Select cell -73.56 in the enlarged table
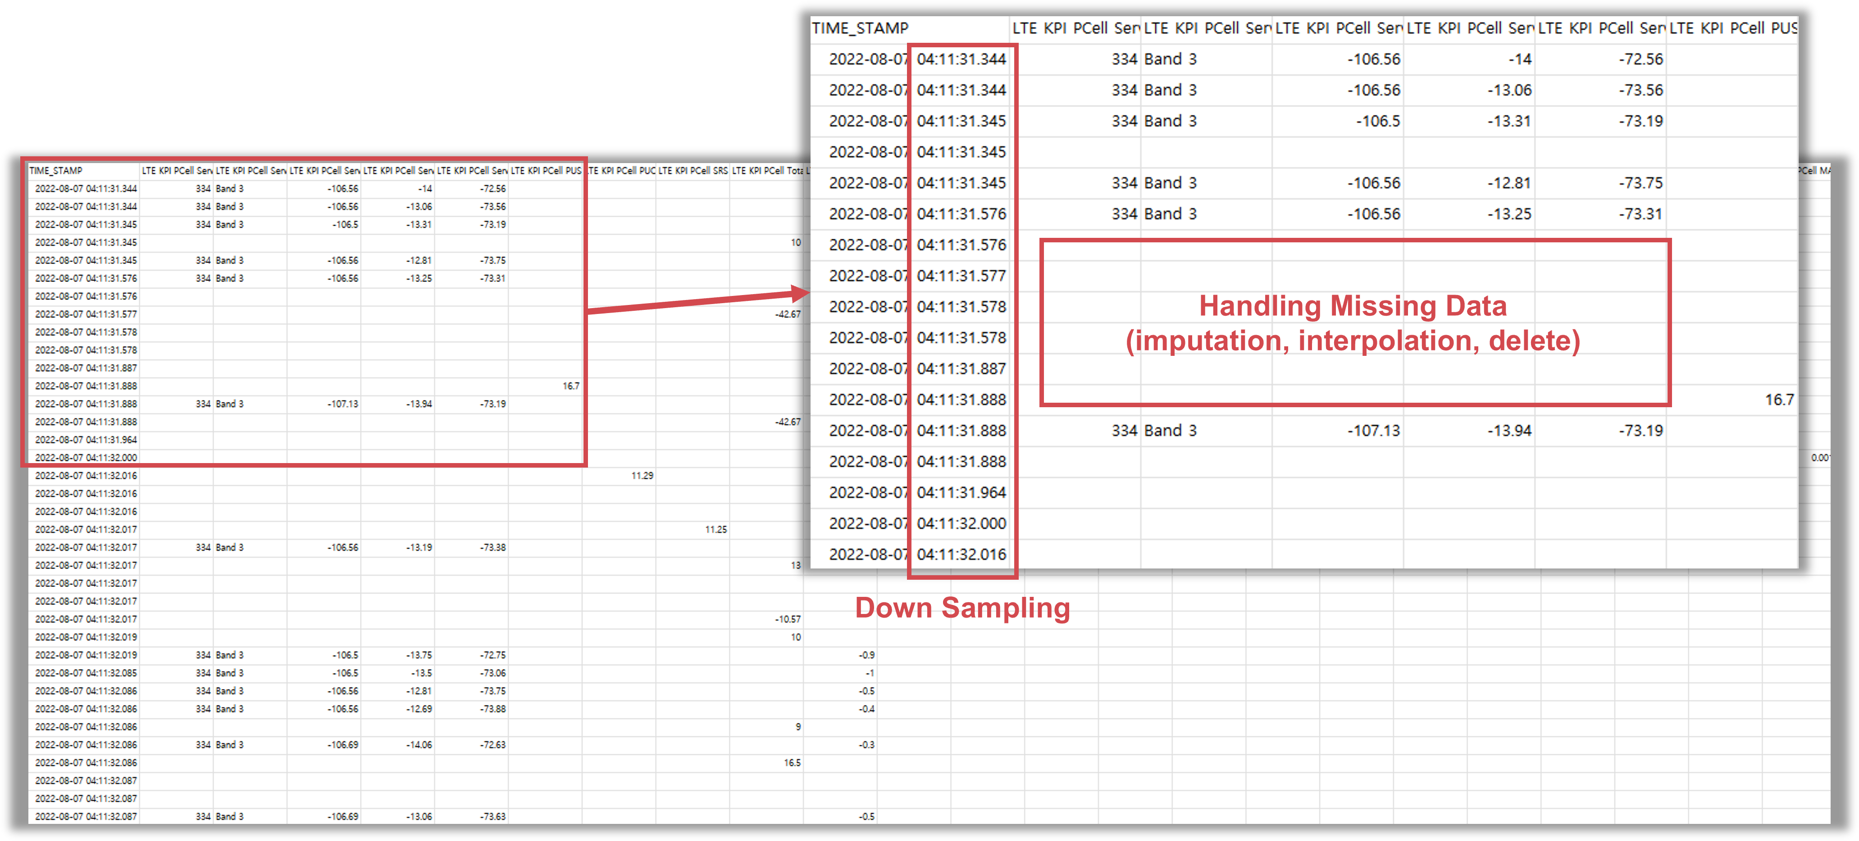The height and width of the screenshot is (841, 1859). (1640, 90)
